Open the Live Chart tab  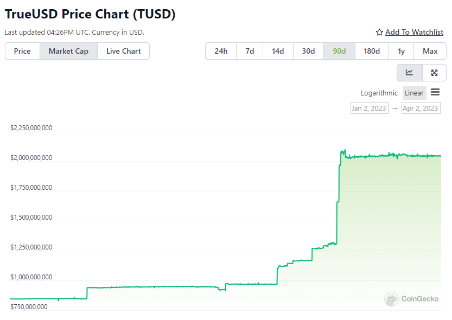click(123, 52)
